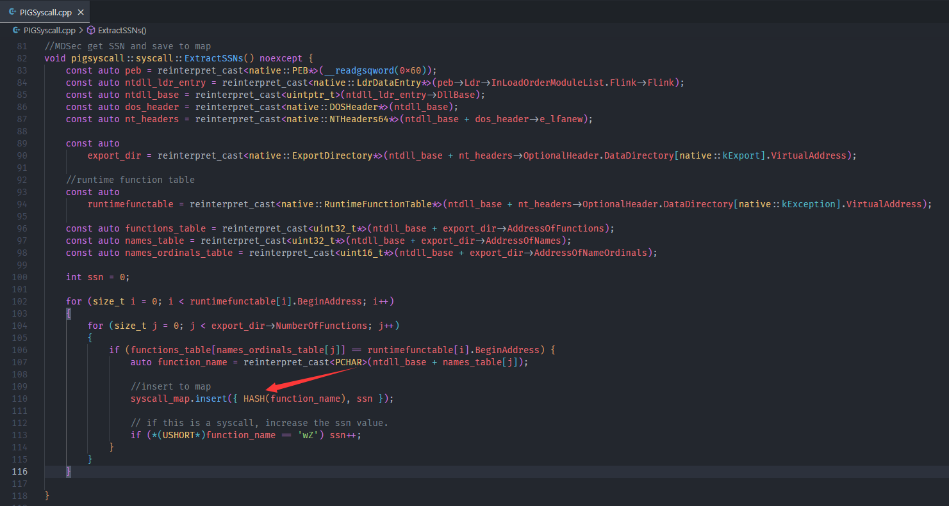Click 'PCHAR' cast on line 107
This screenshot has height=506, width=949.
pyautogui.click(x=348, y=362)
